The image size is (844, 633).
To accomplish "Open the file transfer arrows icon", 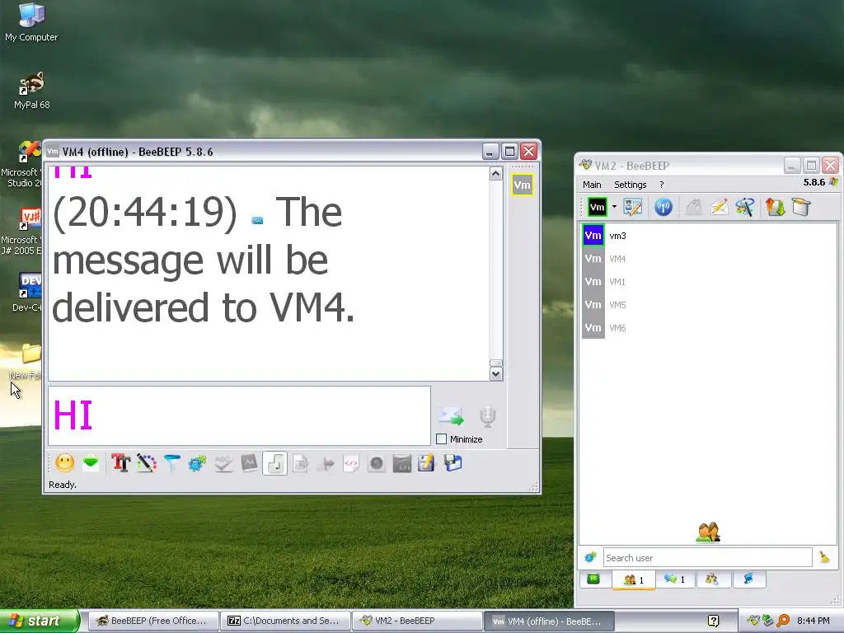I will point(775,207).
